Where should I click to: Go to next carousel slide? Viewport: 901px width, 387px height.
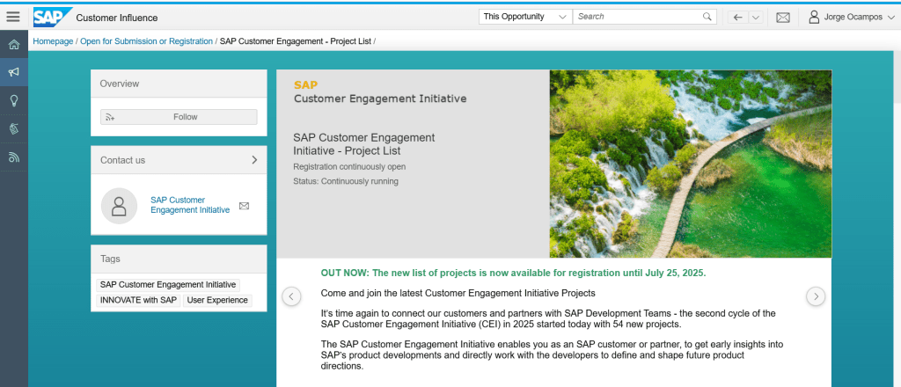[816, 296]
